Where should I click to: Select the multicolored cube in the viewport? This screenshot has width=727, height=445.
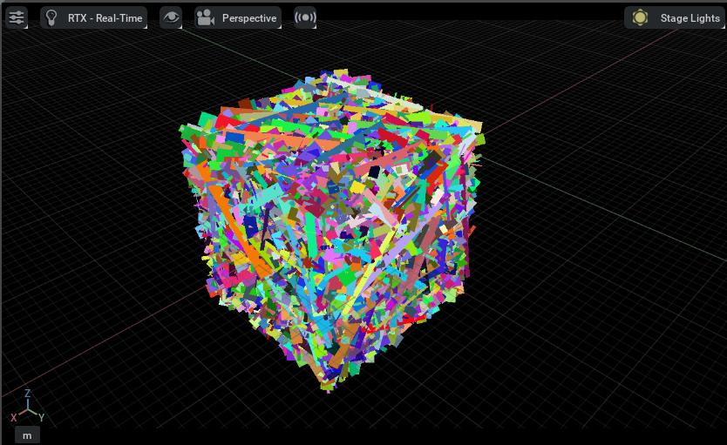click(x=331, y=226)
